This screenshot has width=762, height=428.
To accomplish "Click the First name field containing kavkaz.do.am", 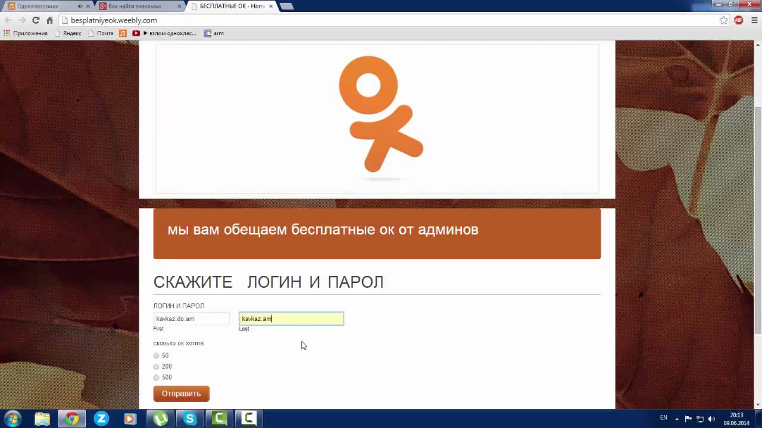I will coord(192,319).
